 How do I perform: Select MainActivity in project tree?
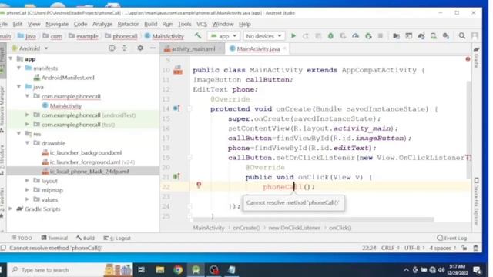(65, 106)
